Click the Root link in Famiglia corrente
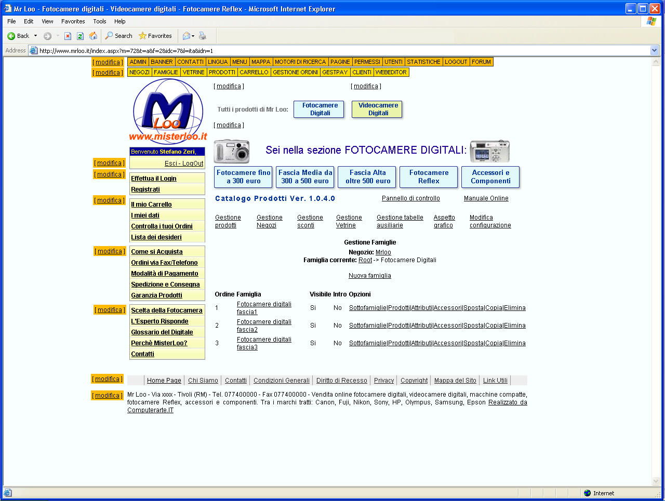665x501 pixels. tap(365, 260)
